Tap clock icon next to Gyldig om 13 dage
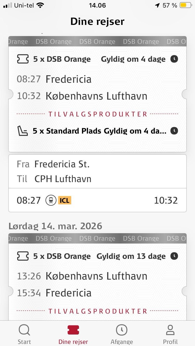The height and width of the screenshot is (346, 195). click(174, 256)
